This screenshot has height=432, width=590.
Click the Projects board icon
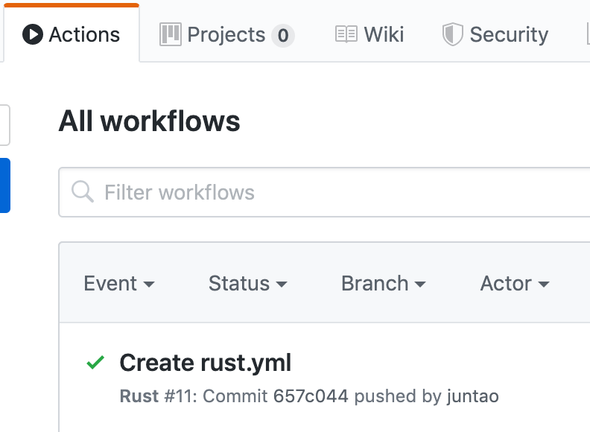tap(171, 34)
